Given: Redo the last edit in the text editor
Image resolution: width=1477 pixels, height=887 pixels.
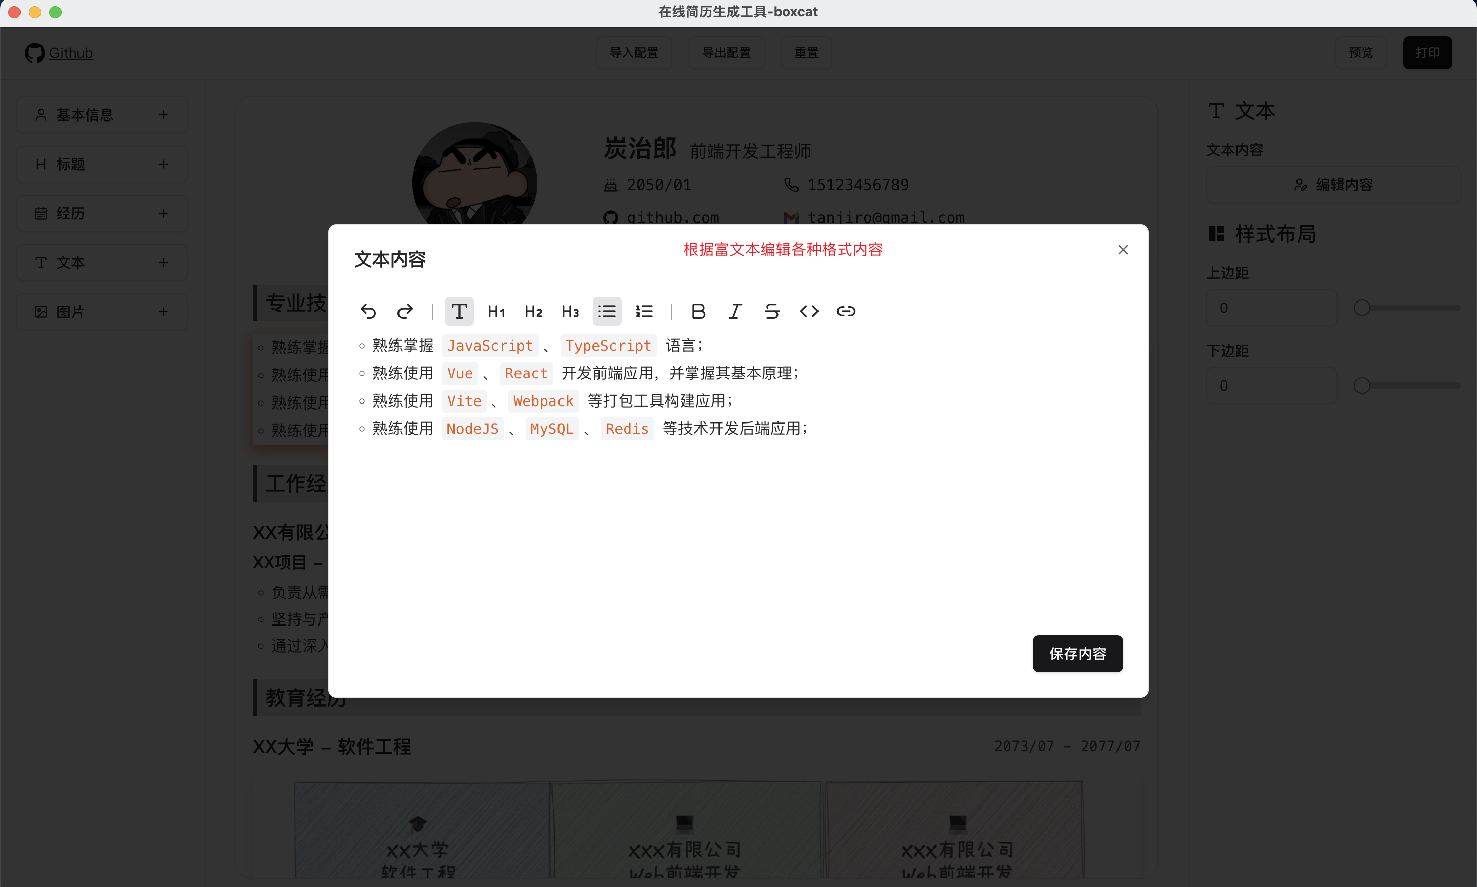Looking at the screenshot, I should (405, 311).
